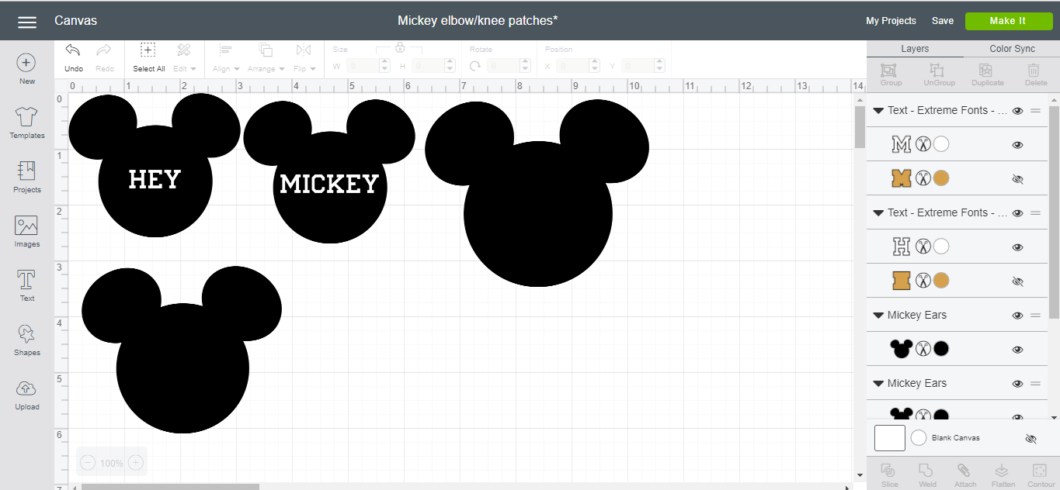Screen dimensions: 1060x490
Task: Undo the last action
Action: 73,57
